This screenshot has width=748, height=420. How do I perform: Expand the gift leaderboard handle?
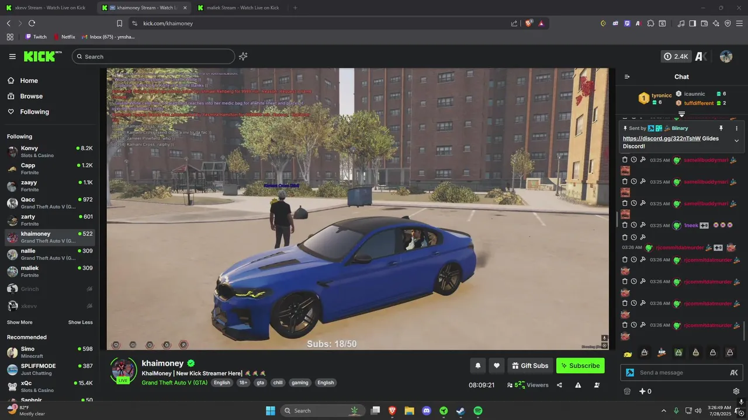[x=681, y=113]
